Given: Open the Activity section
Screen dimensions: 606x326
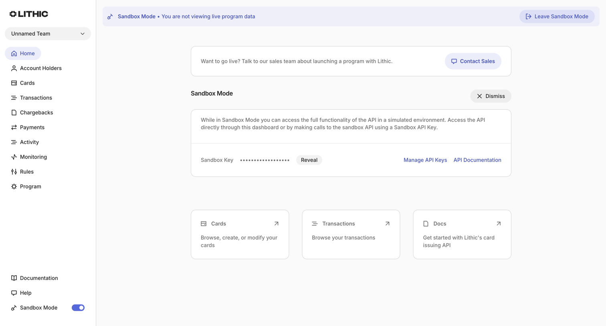Looking at the screenshot, I should tap(25, 142).
